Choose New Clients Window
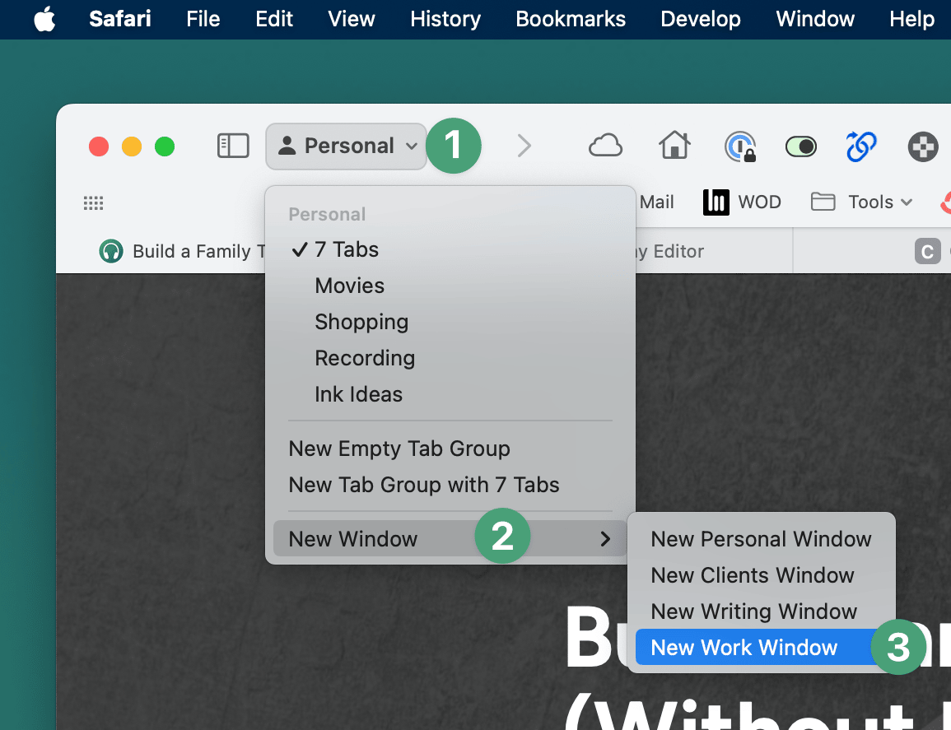This screenshot has height=730, width=951. [761, 575]
